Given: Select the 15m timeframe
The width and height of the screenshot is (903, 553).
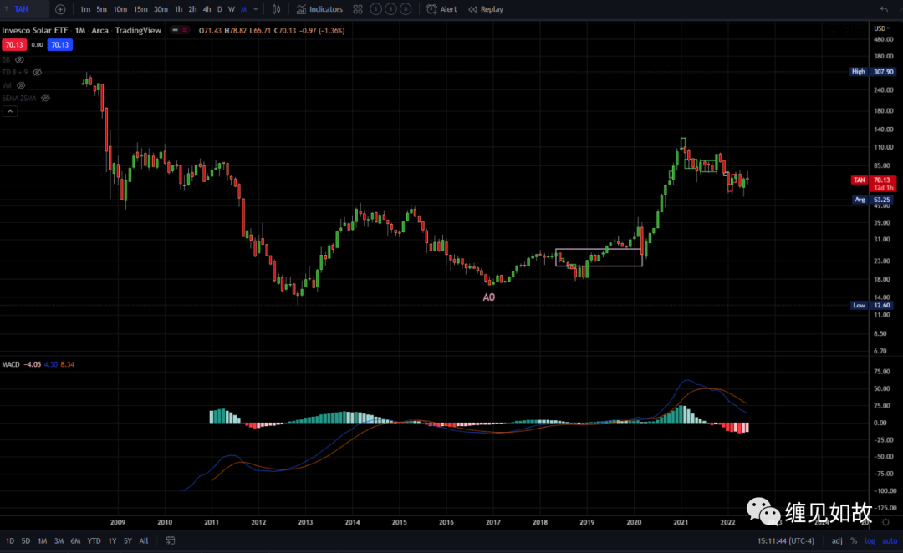Looking at the screenshot, I should [140, 9].
